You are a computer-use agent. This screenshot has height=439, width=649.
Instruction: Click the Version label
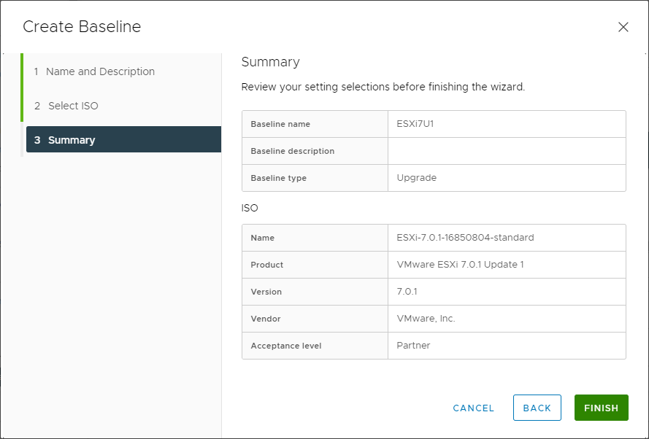pos(266,292)
